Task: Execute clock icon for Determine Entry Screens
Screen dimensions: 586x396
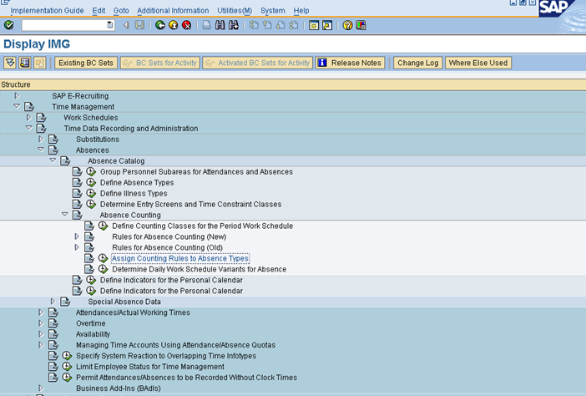Action: tap(91, 204)
